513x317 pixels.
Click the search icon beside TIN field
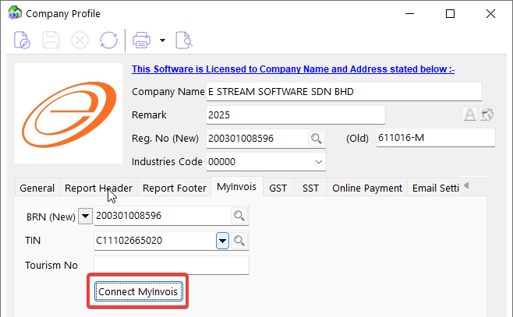pos(240,241)
